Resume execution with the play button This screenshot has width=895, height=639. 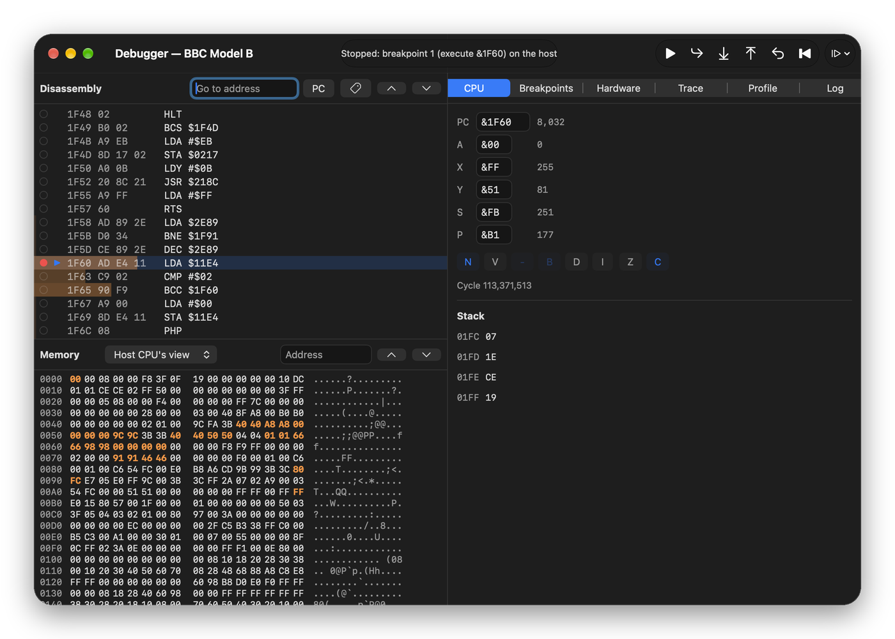(x=670, y=54)
